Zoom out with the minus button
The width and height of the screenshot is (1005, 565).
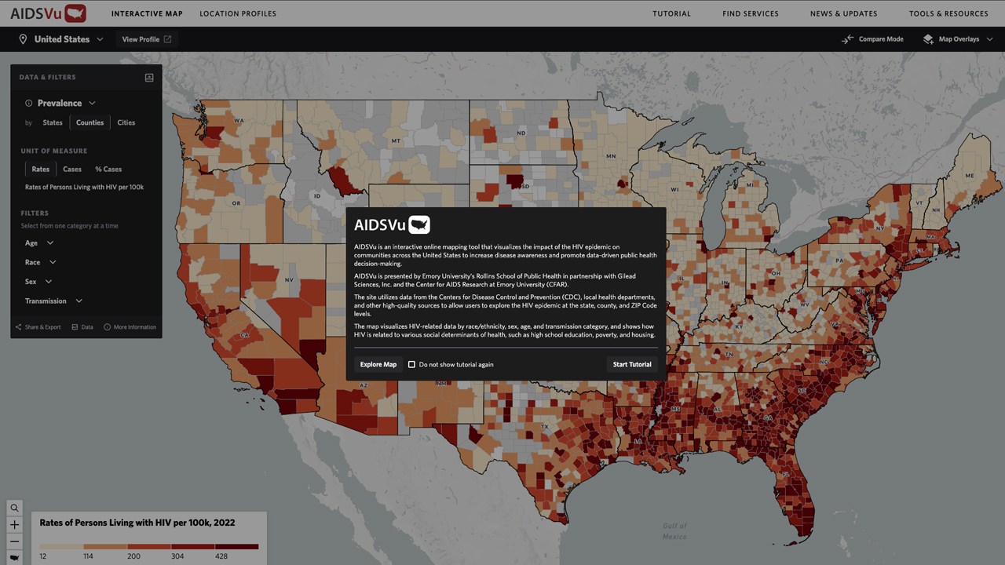[14, 541]
